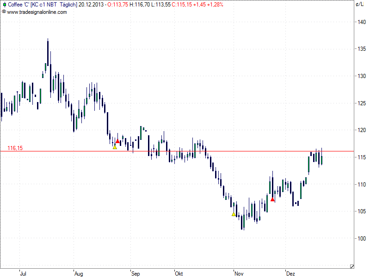This screenshot has width=370, height=277.
Task: Click the 110 price axis label
Action: [x=362, y=184]
